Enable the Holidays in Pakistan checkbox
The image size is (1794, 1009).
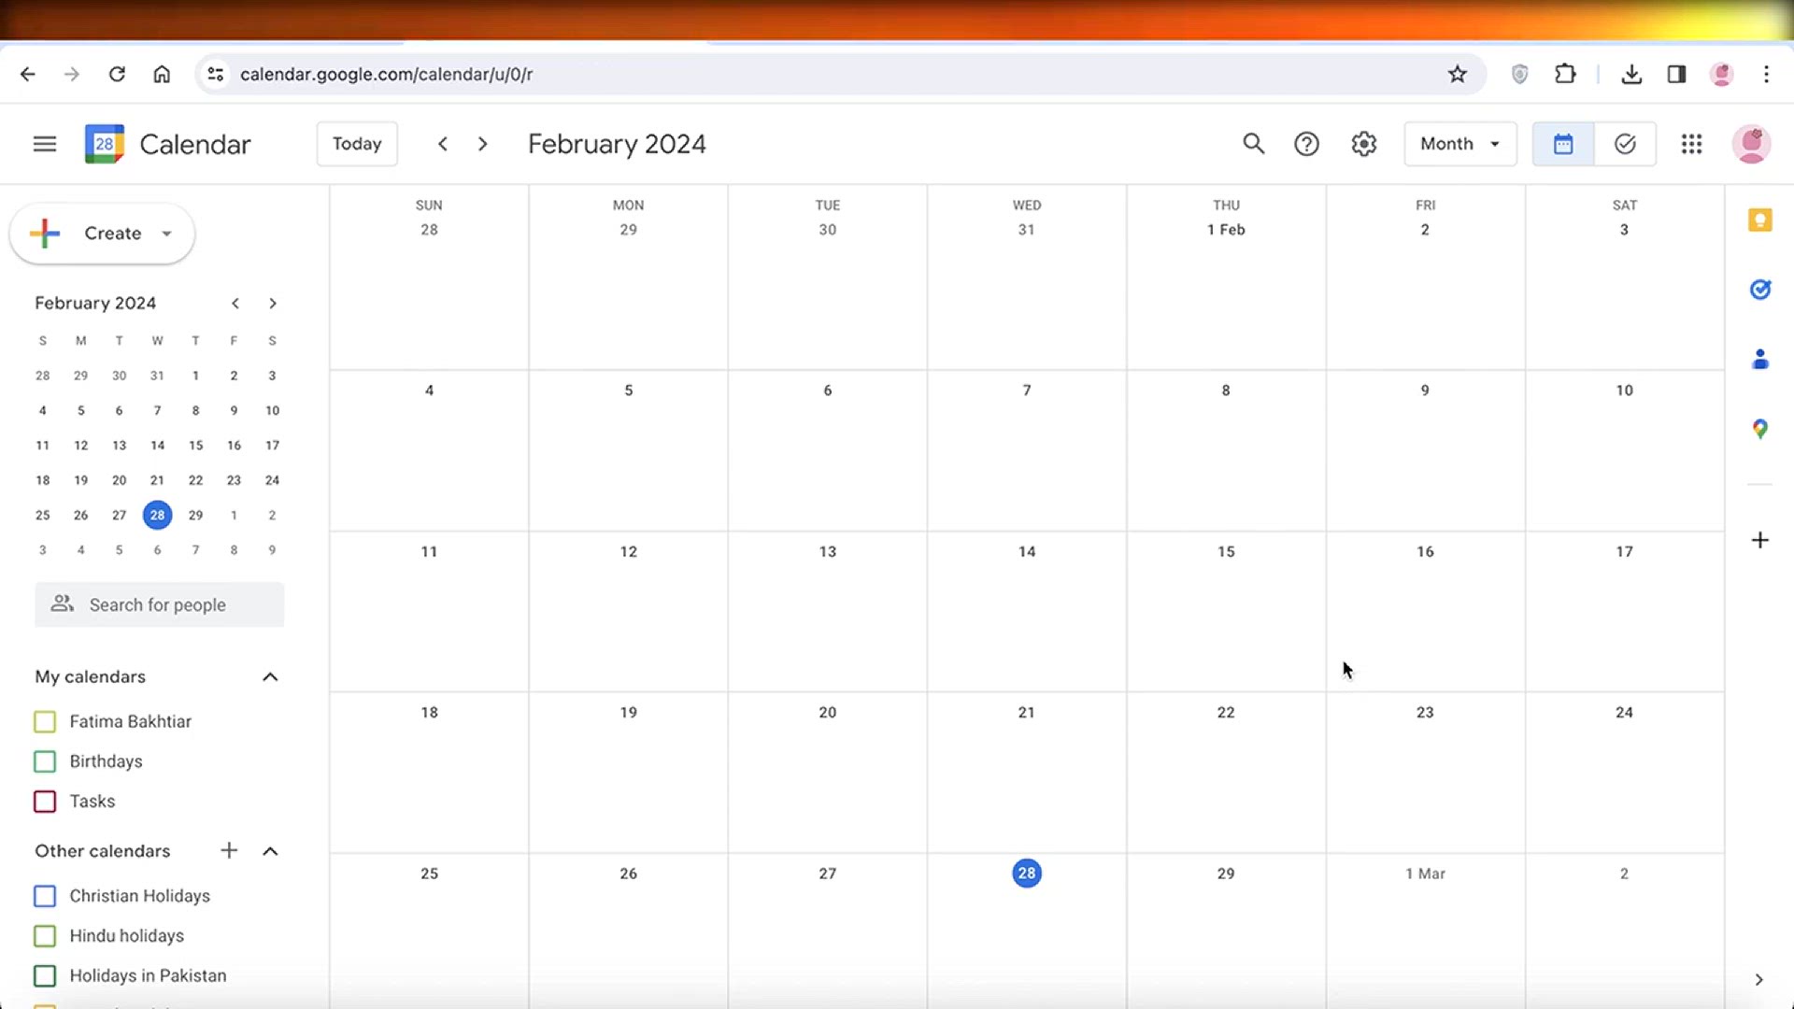tap(45, 975)
